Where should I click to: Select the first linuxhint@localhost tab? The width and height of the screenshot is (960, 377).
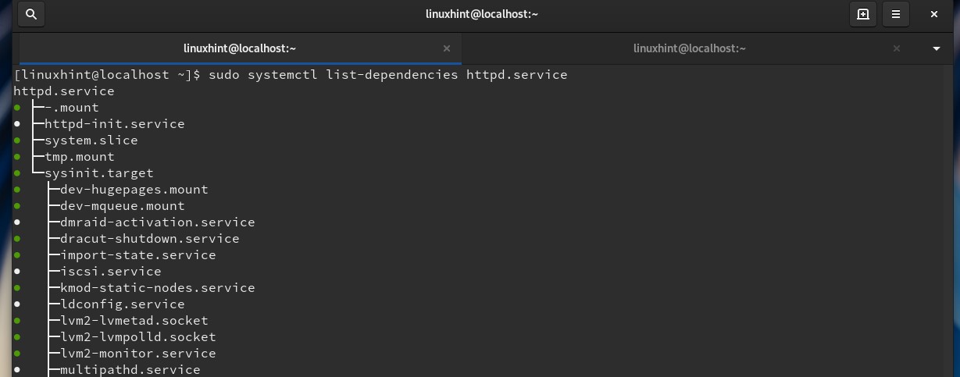240,48
